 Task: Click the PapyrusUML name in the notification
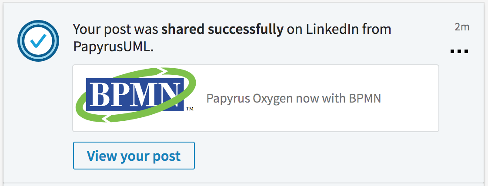pyautogui.click(x=113, y=47)
